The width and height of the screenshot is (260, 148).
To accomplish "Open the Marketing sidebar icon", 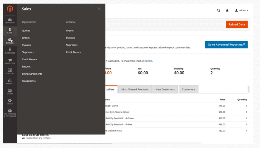I will click(10, 61).
